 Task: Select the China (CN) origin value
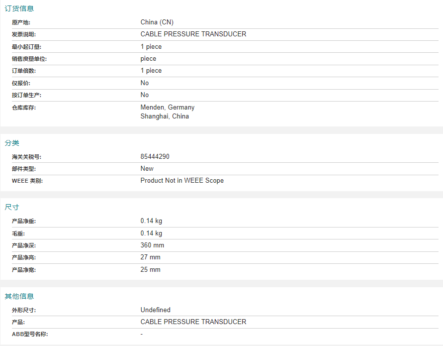157,22
